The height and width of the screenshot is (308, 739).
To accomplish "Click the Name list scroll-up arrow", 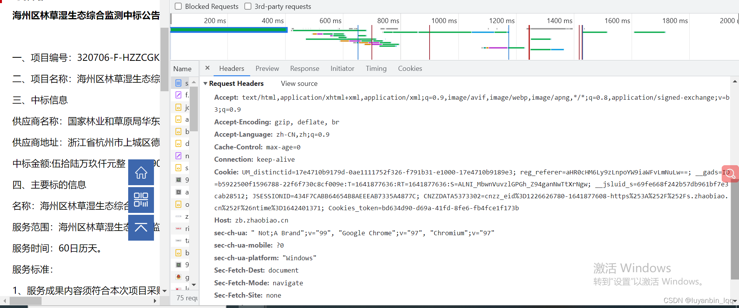I will tap(194, 82).
